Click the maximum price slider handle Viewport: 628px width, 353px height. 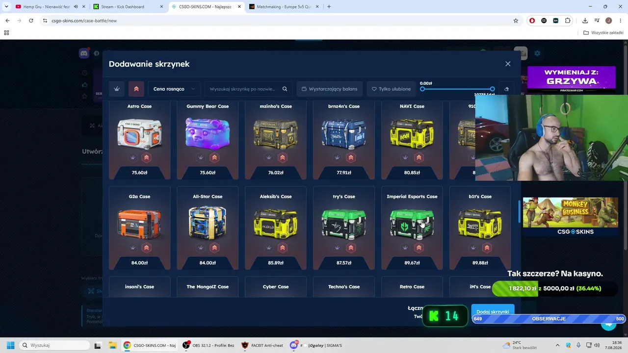coord(492,89)
